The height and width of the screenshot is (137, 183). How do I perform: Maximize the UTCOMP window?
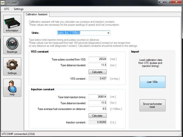pos(168,2)
